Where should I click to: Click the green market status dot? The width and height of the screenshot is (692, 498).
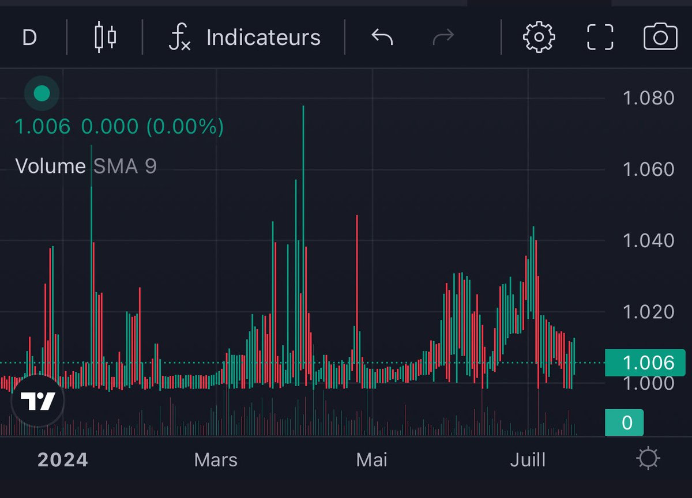click(x=42, y=93)
